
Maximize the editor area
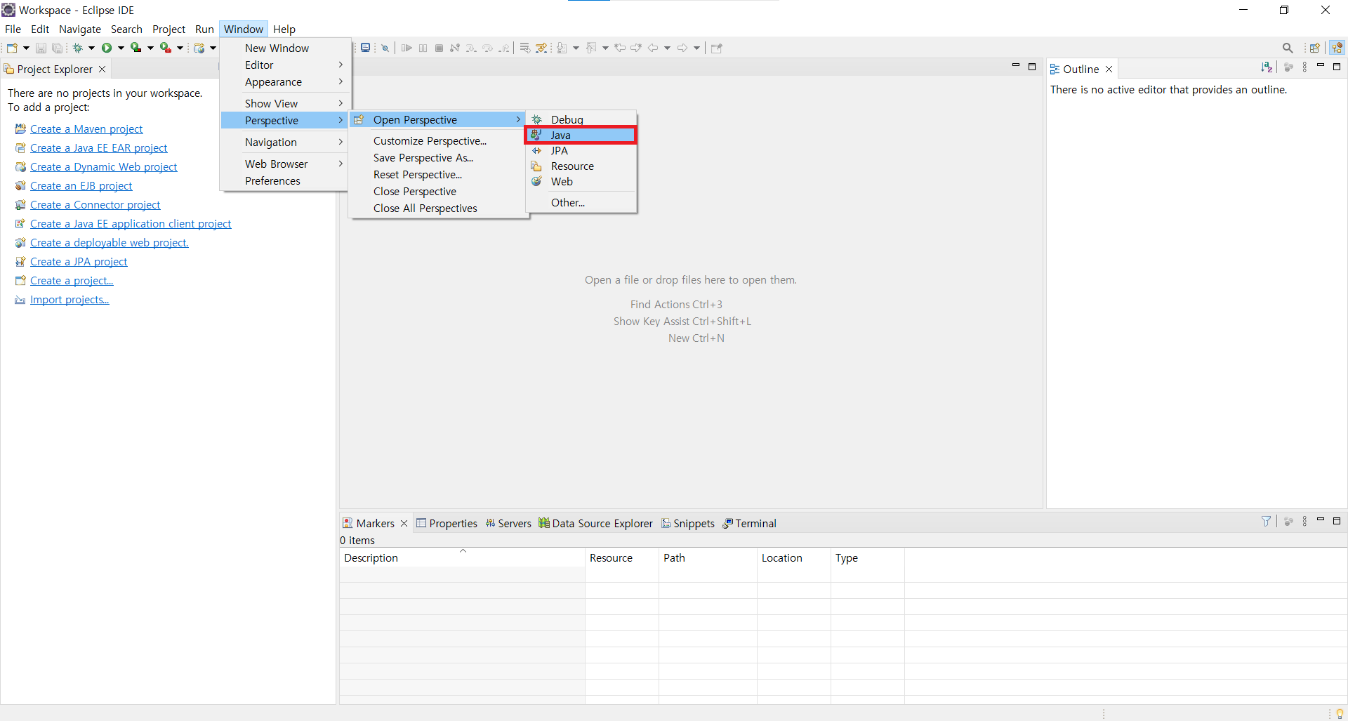tap(1032, 67)
